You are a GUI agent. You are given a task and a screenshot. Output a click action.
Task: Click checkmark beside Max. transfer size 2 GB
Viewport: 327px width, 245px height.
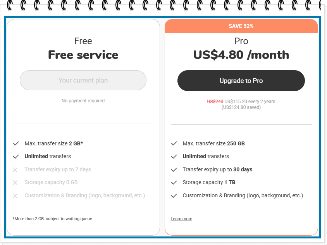tap(16, 143)
